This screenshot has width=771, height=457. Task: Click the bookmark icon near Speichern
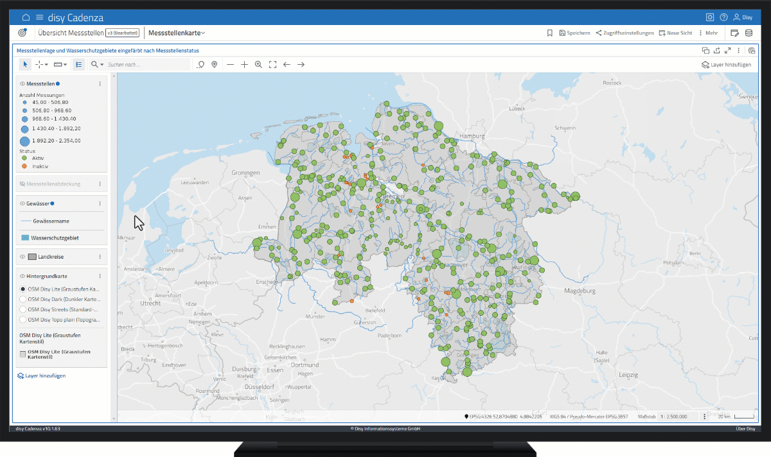coord(549,33)
